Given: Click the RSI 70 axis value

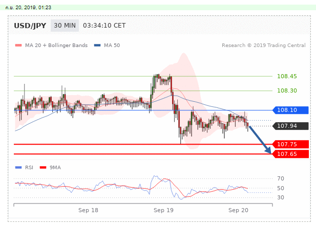Looking at the screenshot, I should click(x=281, y=178).
